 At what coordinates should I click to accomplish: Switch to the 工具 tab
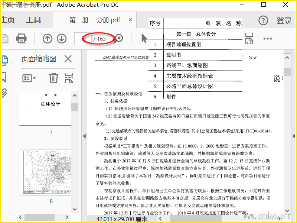(x=33, y=20)
